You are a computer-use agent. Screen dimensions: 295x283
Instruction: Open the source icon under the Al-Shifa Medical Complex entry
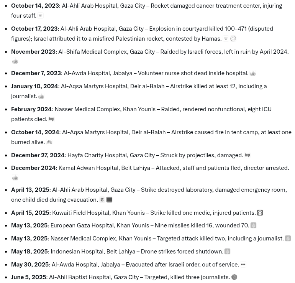click(15, 61)
